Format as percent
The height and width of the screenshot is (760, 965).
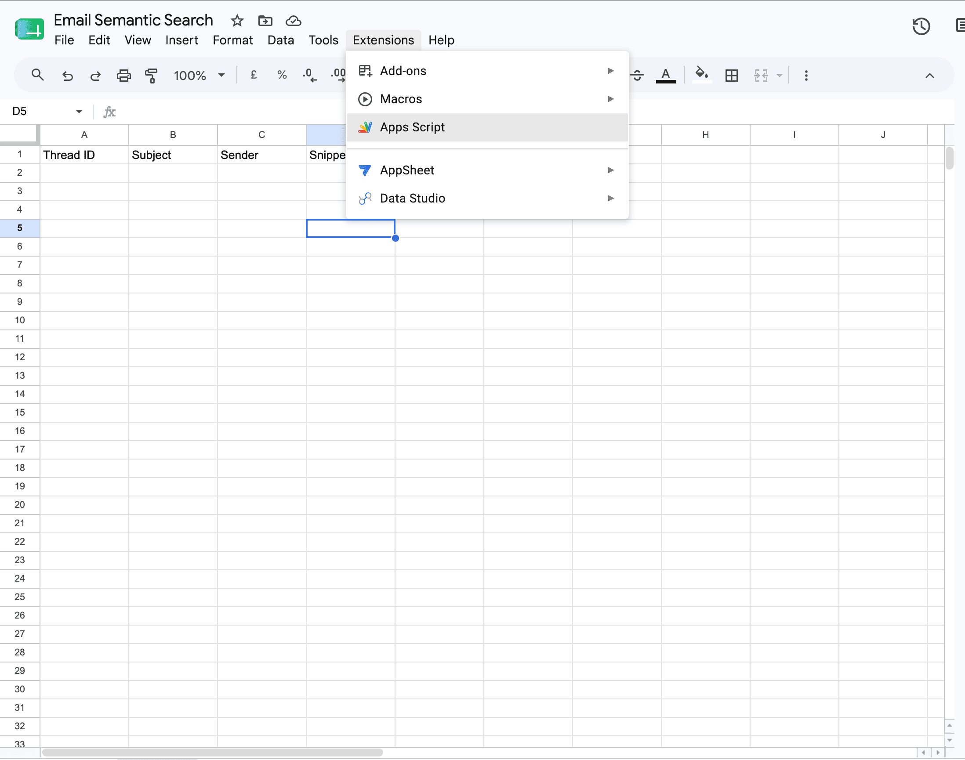point(282,75)
